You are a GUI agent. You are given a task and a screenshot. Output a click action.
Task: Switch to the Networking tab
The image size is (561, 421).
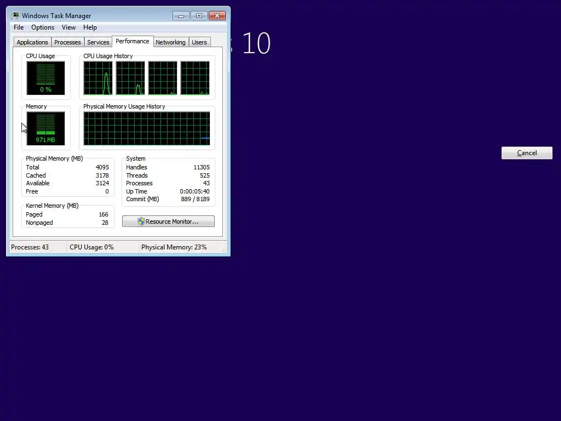point(170,42)
